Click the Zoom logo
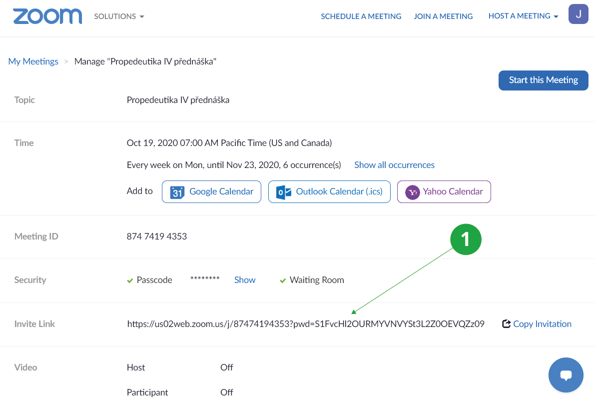 point(47,16)
